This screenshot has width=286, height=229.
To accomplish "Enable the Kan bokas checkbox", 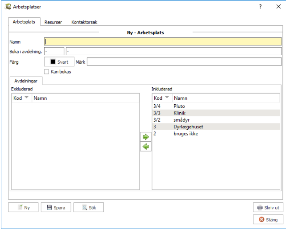I will [46, 72].
